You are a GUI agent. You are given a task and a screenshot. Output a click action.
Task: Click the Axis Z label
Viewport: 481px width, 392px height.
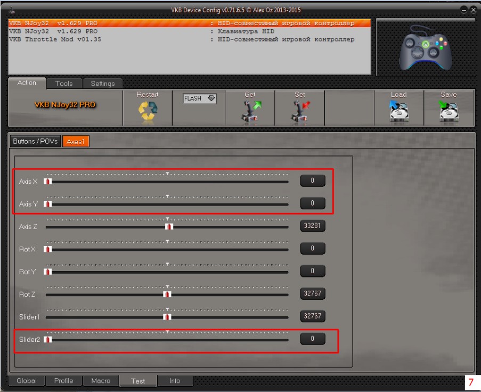point(28,227)
